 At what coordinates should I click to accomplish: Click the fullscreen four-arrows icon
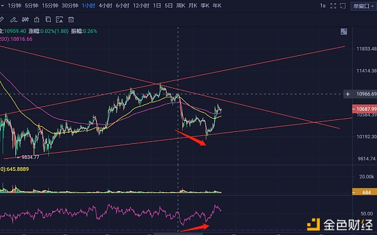(x=333, y=6)
